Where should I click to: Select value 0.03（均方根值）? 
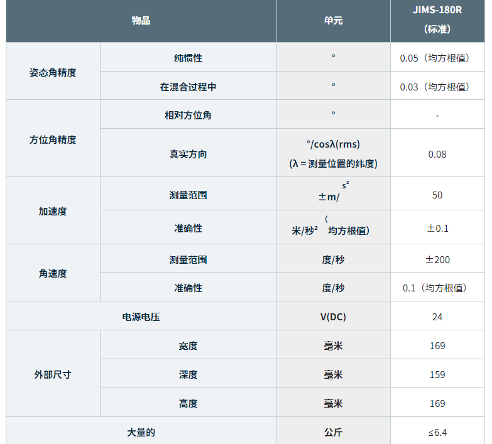437,85
